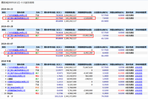Image resolution: width=148 pixels, height=99 pixels.
Task: Open 浙江省天地实业发展有限责任公司 shareholder link
Action: click(x=21, y=73)
